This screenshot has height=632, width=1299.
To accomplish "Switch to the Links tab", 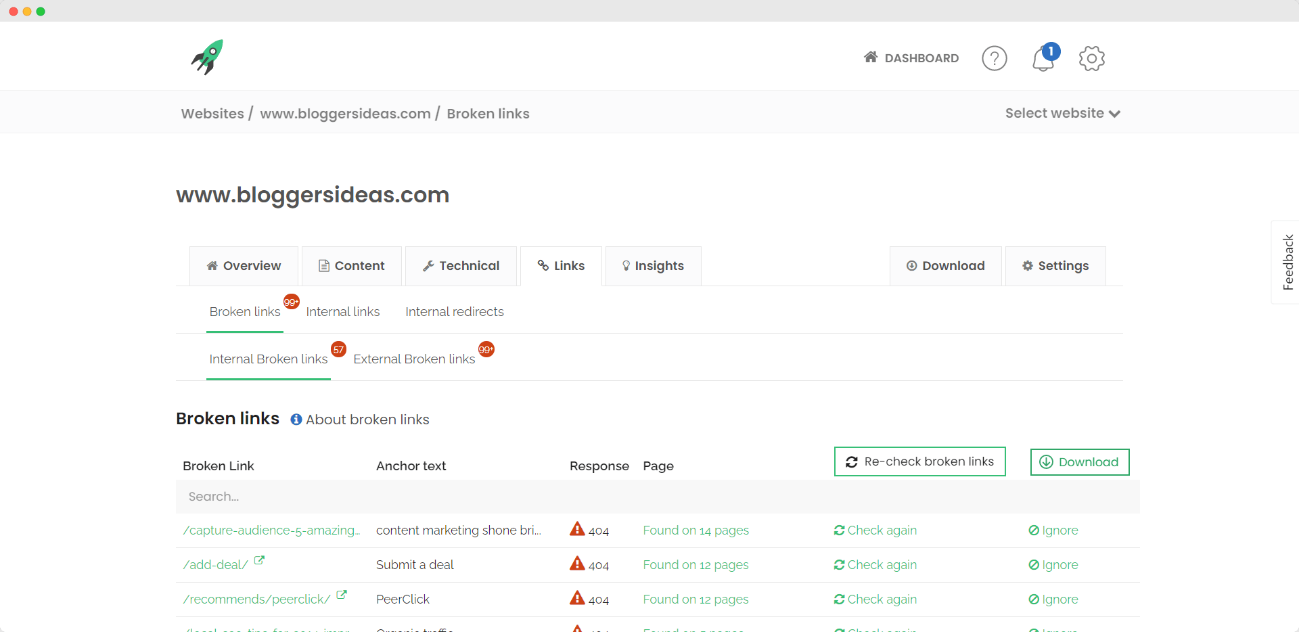I will tap(561, 266).
